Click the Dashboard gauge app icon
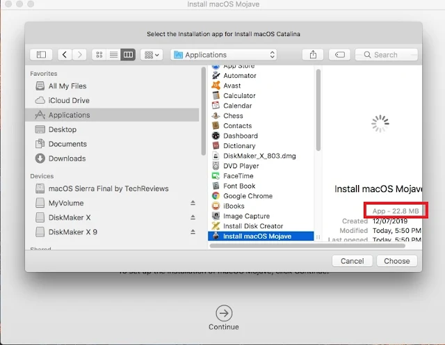This screenshot has width=445, height=345. click(216, 136)
